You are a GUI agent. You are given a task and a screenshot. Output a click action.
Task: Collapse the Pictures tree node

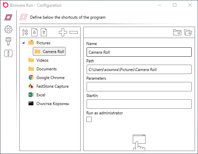pyautogui.click(x=23, y=43)
